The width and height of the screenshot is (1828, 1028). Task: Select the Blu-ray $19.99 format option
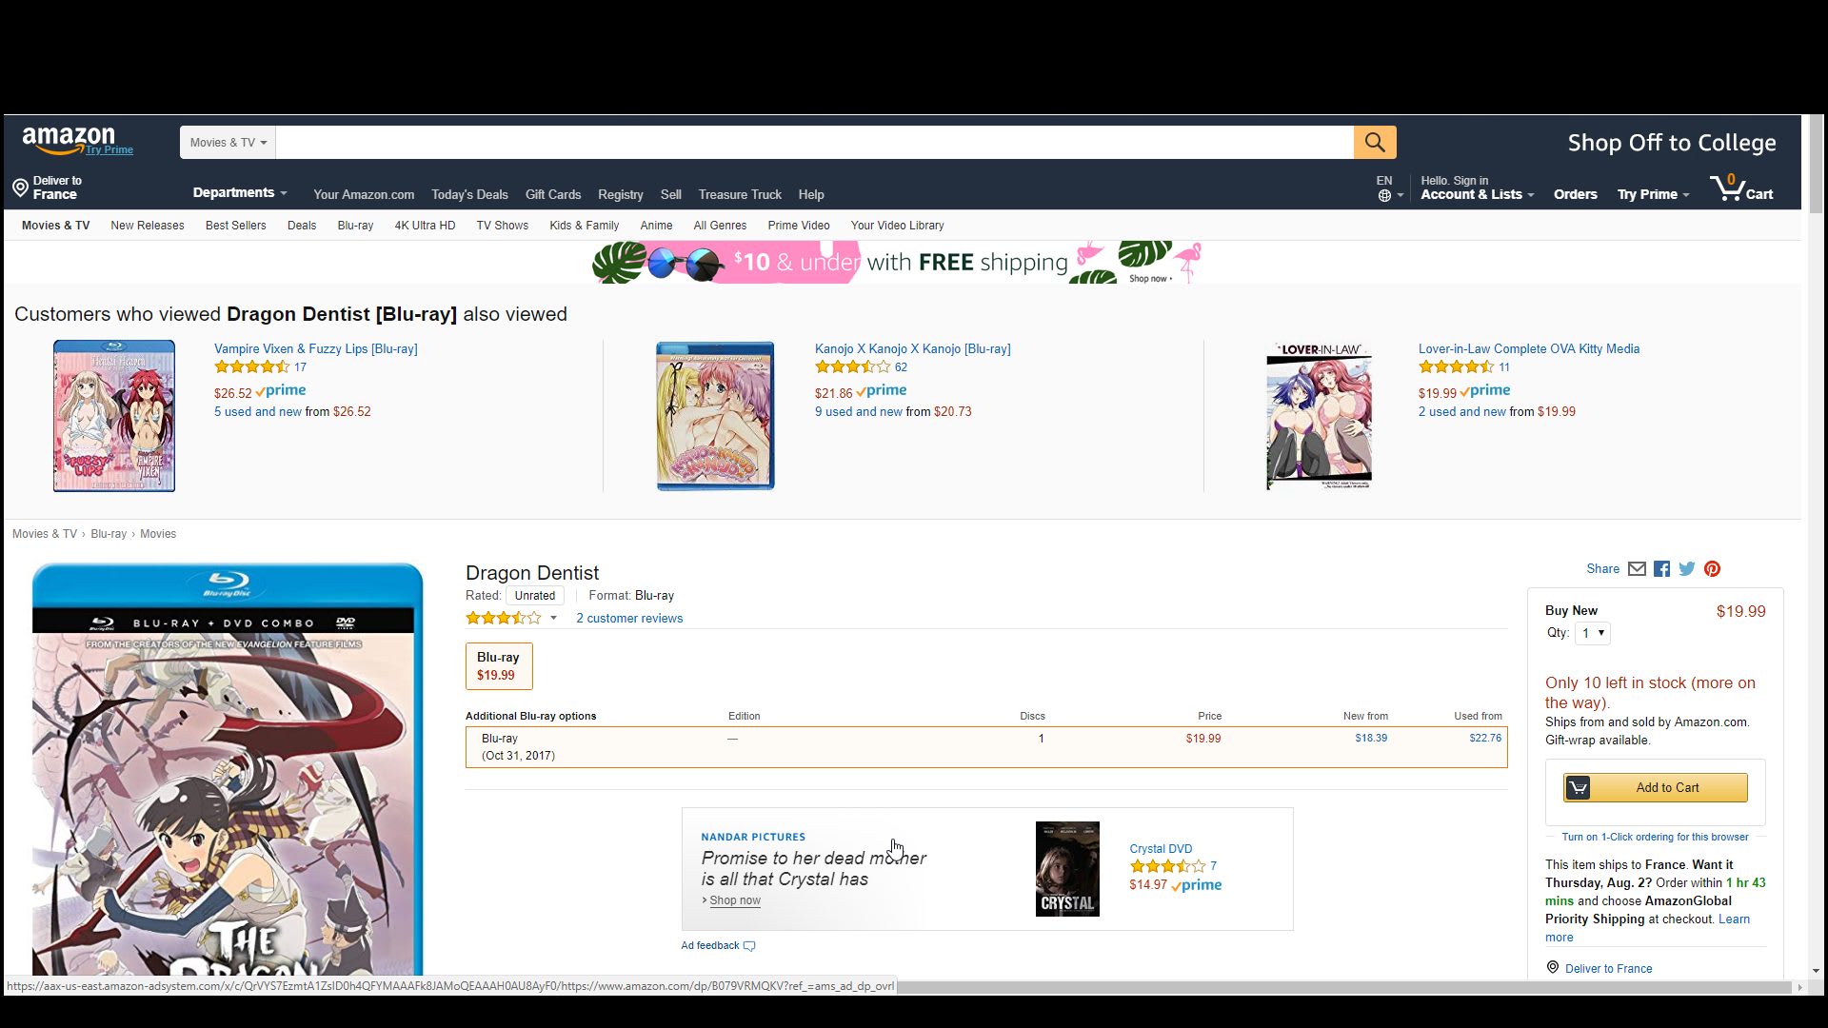tap(498, 666)
